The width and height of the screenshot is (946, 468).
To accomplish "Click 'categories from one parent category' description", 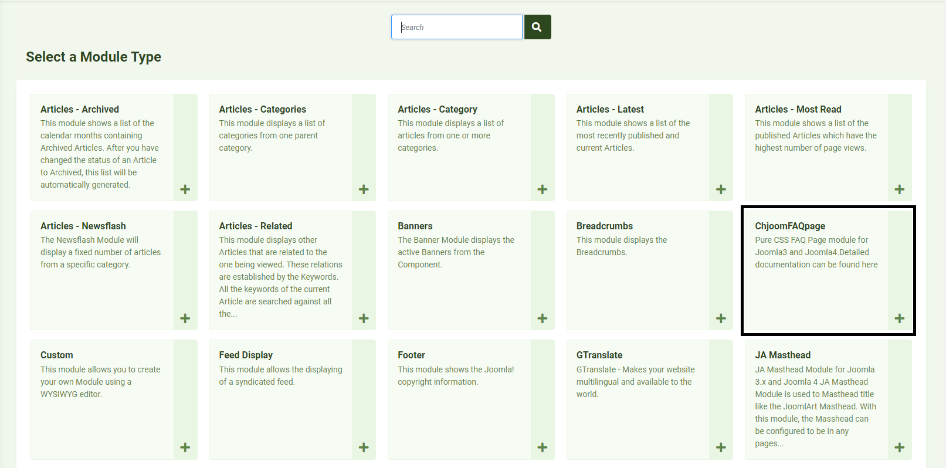I will pyautogui.click(x=269, y=142).
